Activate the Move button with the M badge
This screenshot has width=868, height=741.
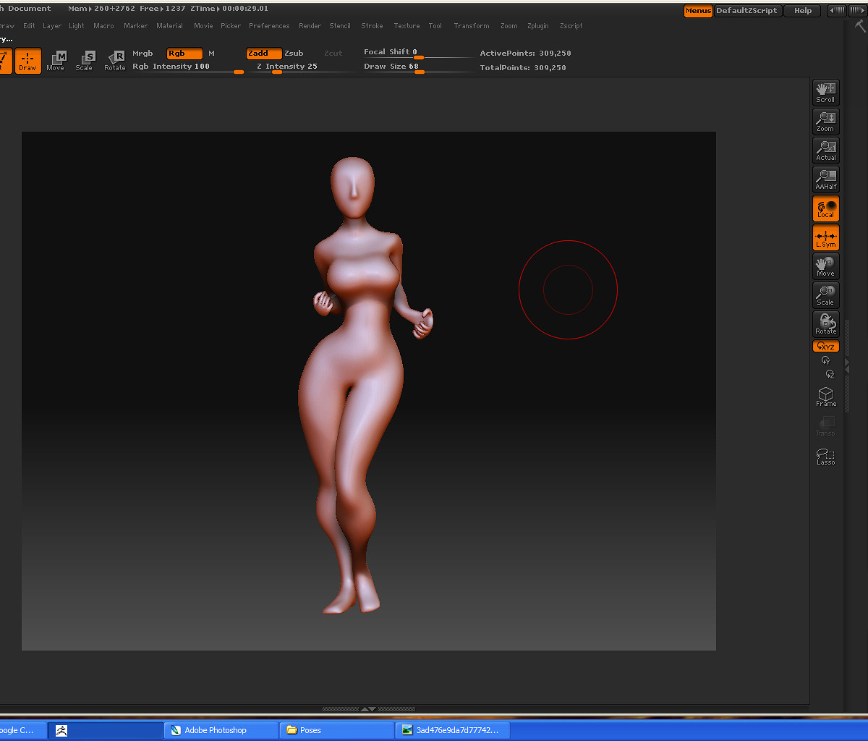point(56,60)
